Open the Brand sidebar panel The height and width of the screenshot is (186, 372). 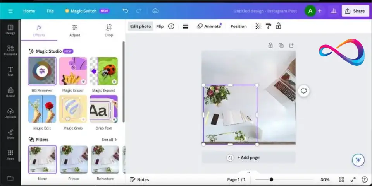(10, 92)
